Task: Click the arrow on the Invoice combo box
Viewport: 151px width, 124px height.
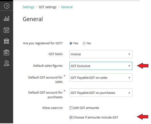Action: [129, 54]
